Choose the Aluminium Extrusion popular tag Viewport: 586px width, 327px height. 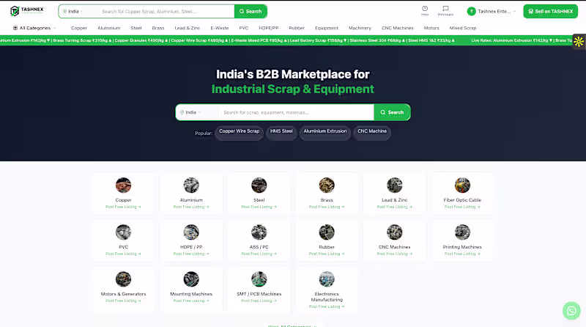click(x=325, y=132)
